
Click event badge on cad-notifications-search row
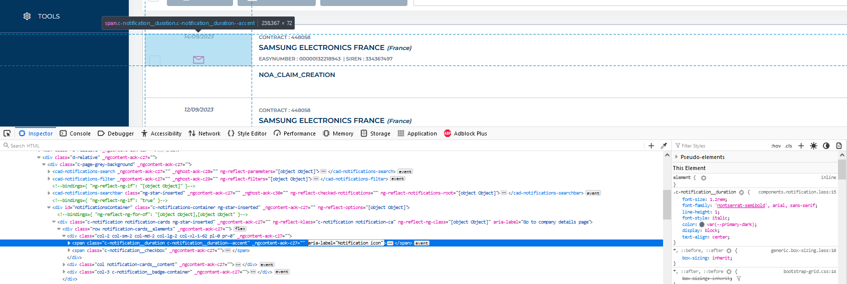pyautogui.click(x=405, y=171)
